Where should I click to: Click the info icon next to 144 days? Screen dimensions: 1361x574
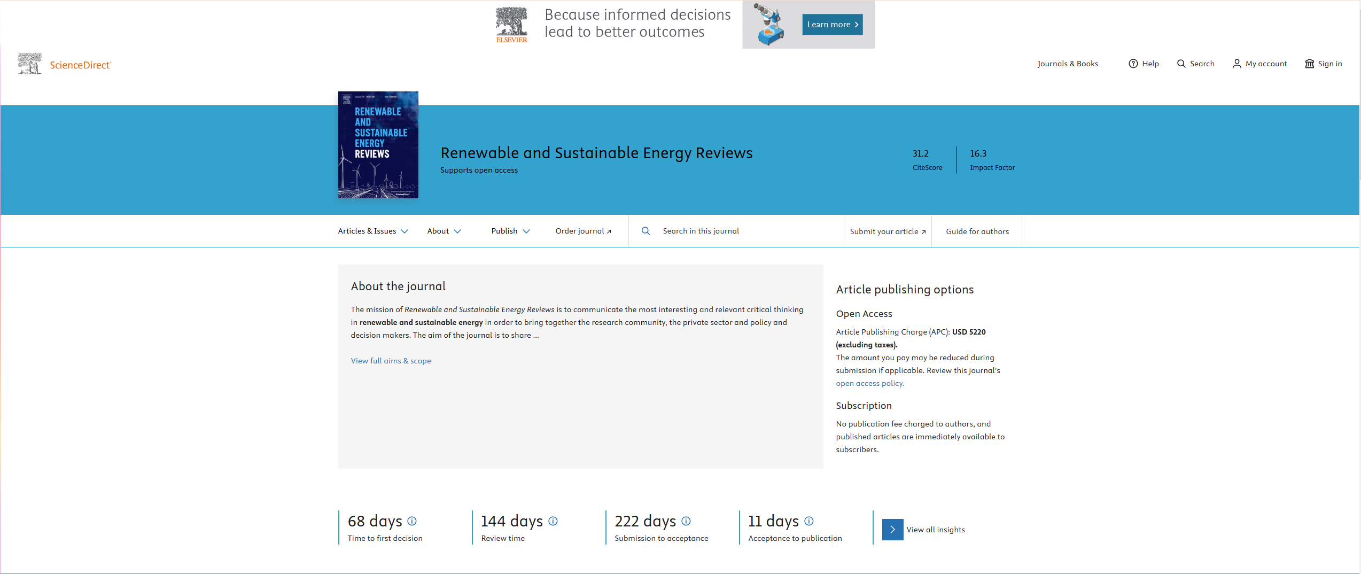[x=553, y=521]
